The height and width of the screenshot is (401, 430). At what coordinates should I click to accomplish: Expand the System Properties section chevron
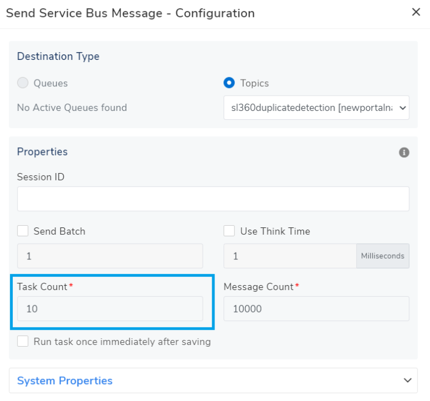[407, 380]
